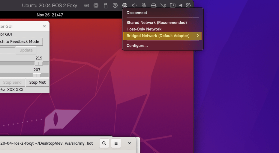Click the CPU chip icon
The height and width of the screenshot is (153, 279).
[96, 5]
